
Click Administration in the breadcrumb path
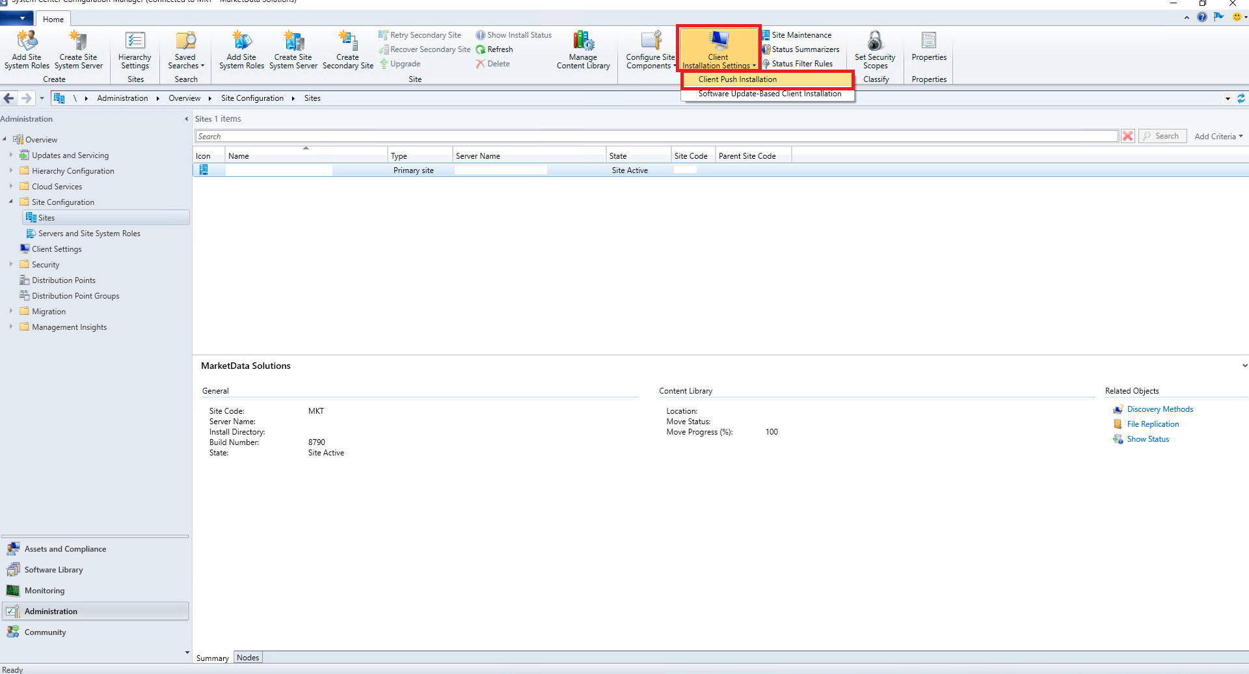(122, 98)
